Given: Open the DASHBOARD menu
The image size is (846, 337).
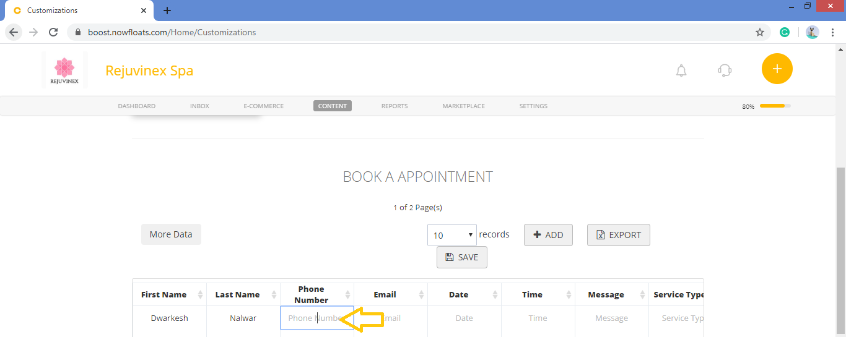Looking at the screenshot, I should tap(137, 106).
